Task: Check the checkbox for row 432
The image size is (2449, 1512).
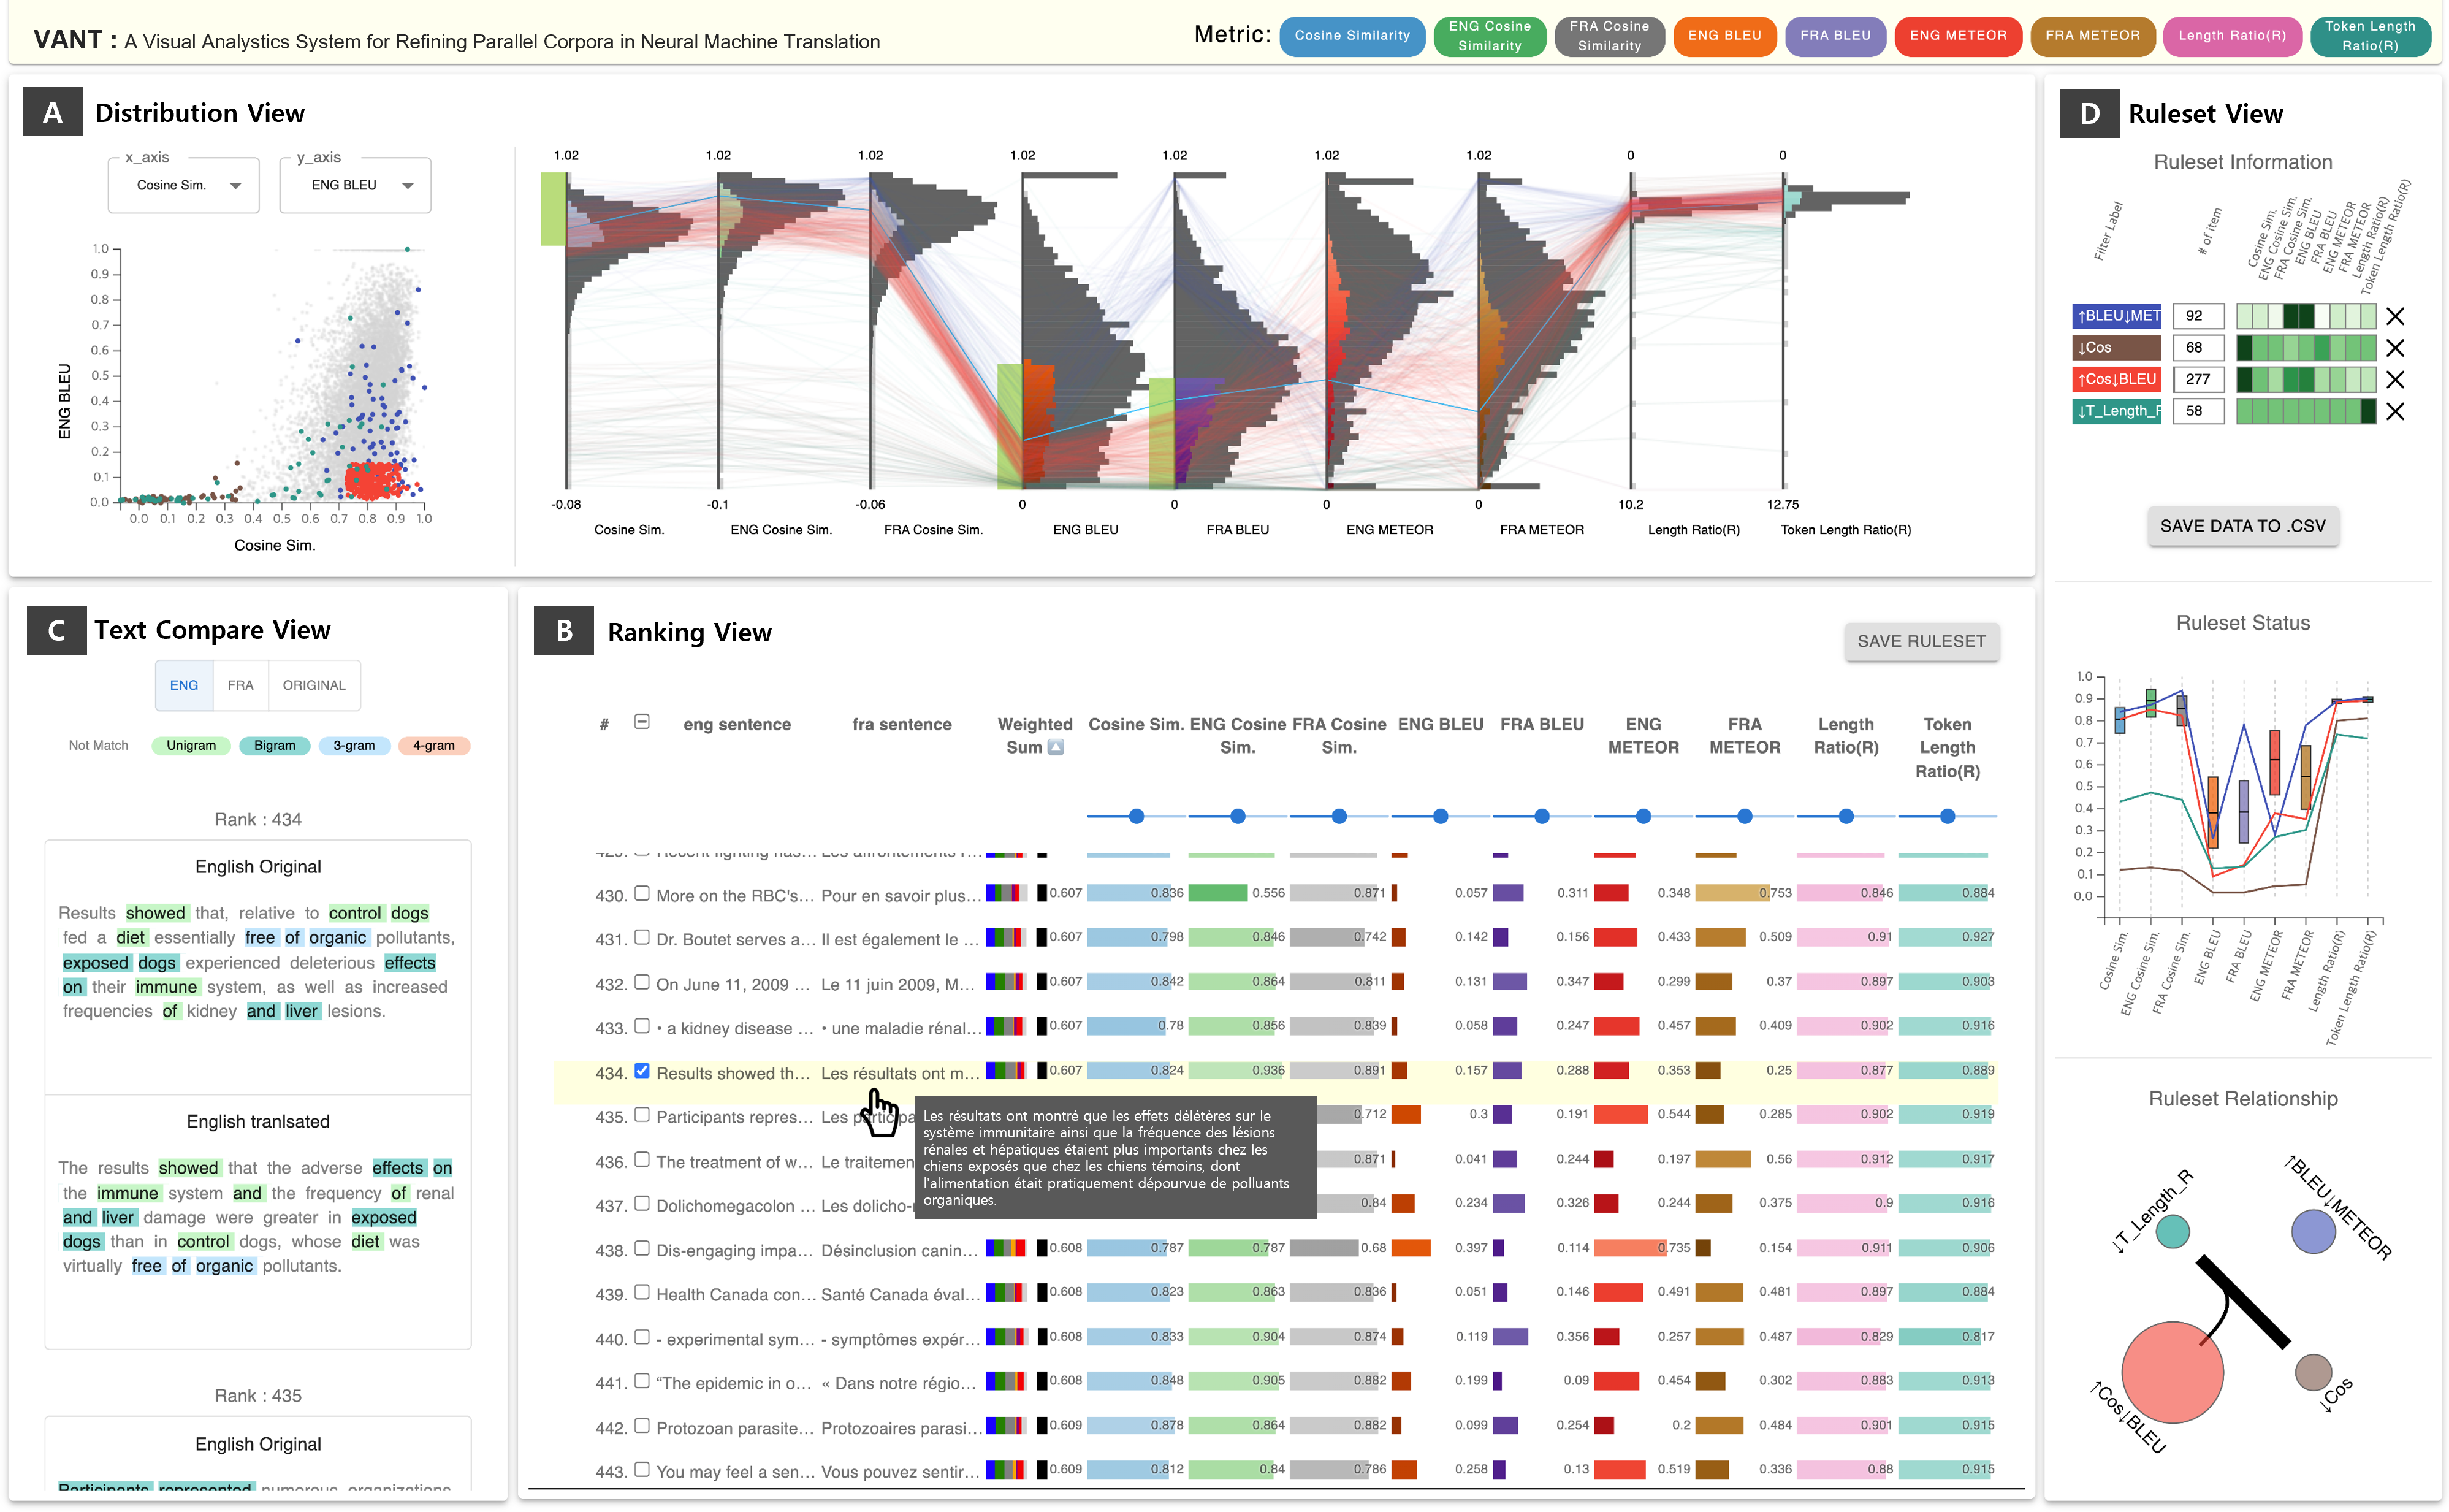Action: 642,982
